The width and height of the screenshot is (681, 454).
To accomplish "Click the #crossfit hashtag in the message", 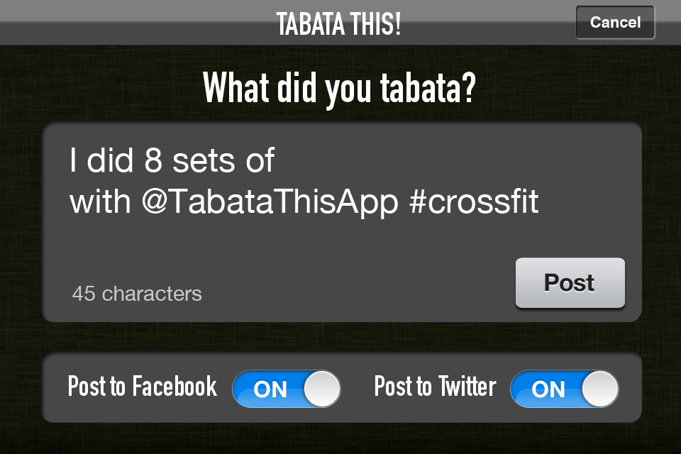I will (474, 201).
